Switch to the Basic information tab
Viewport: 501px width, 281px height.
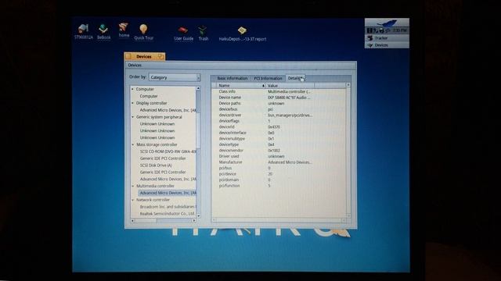pos(232,78)
